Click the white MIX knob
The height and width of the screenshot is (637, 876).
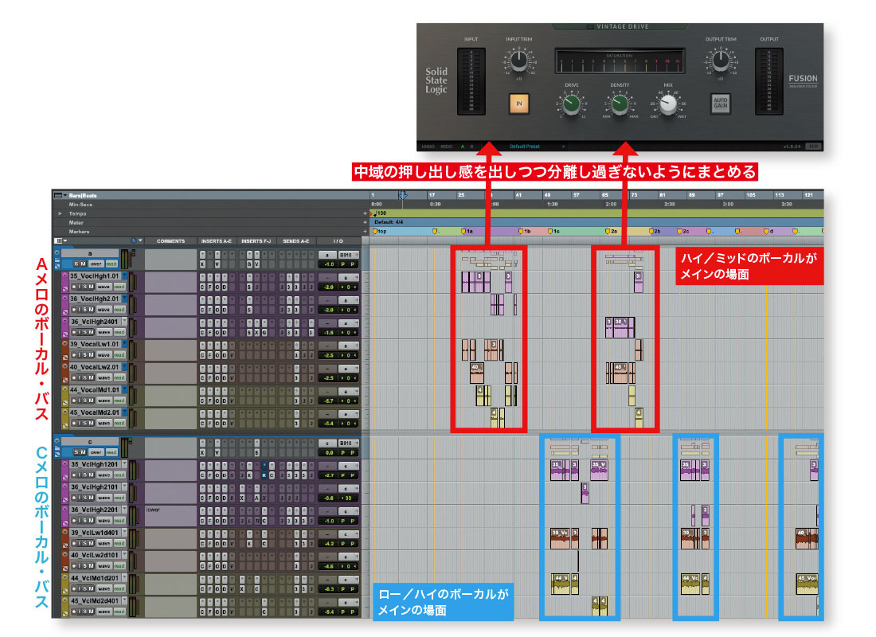[x=667, y=104]
